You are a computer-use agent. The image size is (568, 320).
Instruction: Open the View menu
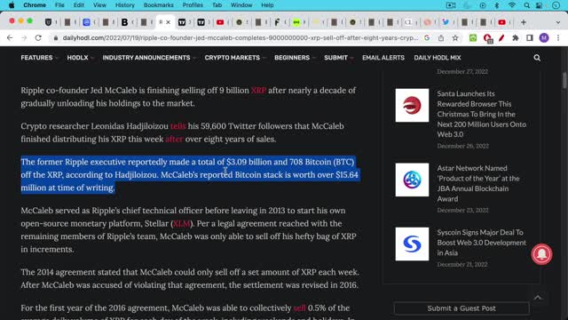click(99, 5)
